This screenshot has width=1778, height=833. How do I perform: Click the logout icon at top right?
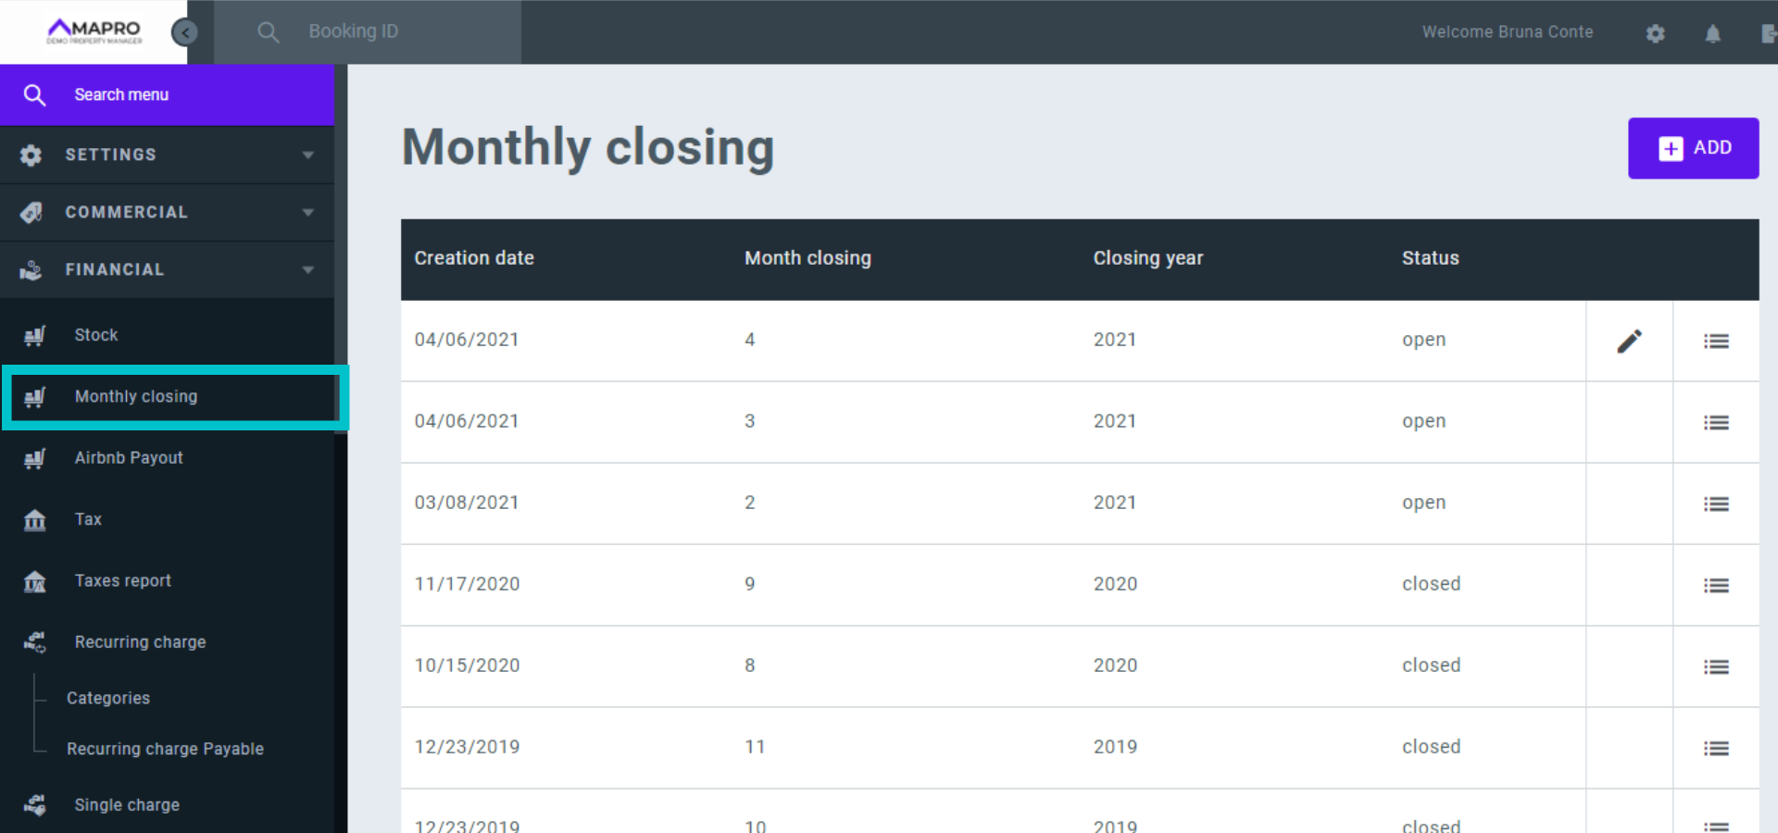[x=1768, y=33]
